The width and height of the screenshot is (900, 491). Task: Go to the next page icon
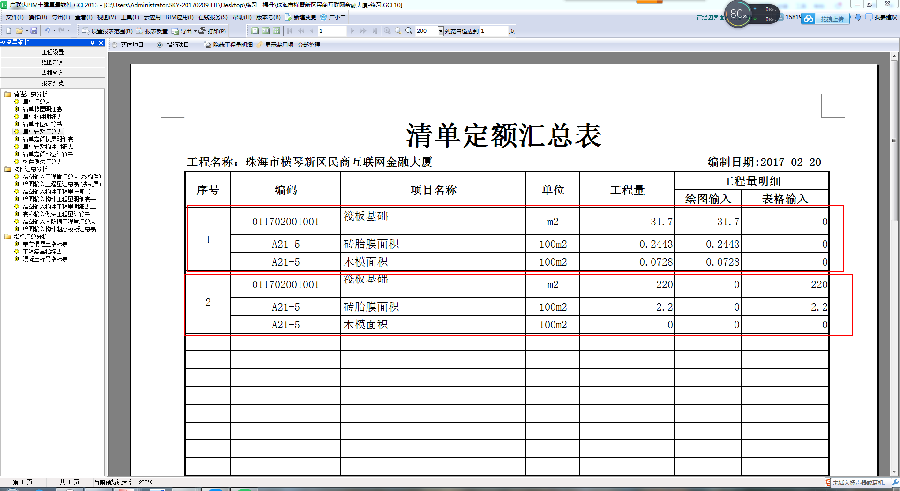[352, 31]
